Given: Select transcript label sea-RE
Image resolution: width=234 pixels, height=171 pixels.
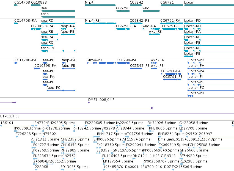Looking at the screenshot, I should point(47,32).
